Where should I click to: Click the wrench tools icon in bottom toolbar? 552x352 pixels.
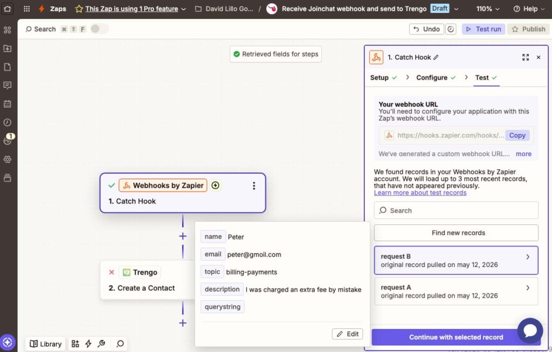coord(101,343)
